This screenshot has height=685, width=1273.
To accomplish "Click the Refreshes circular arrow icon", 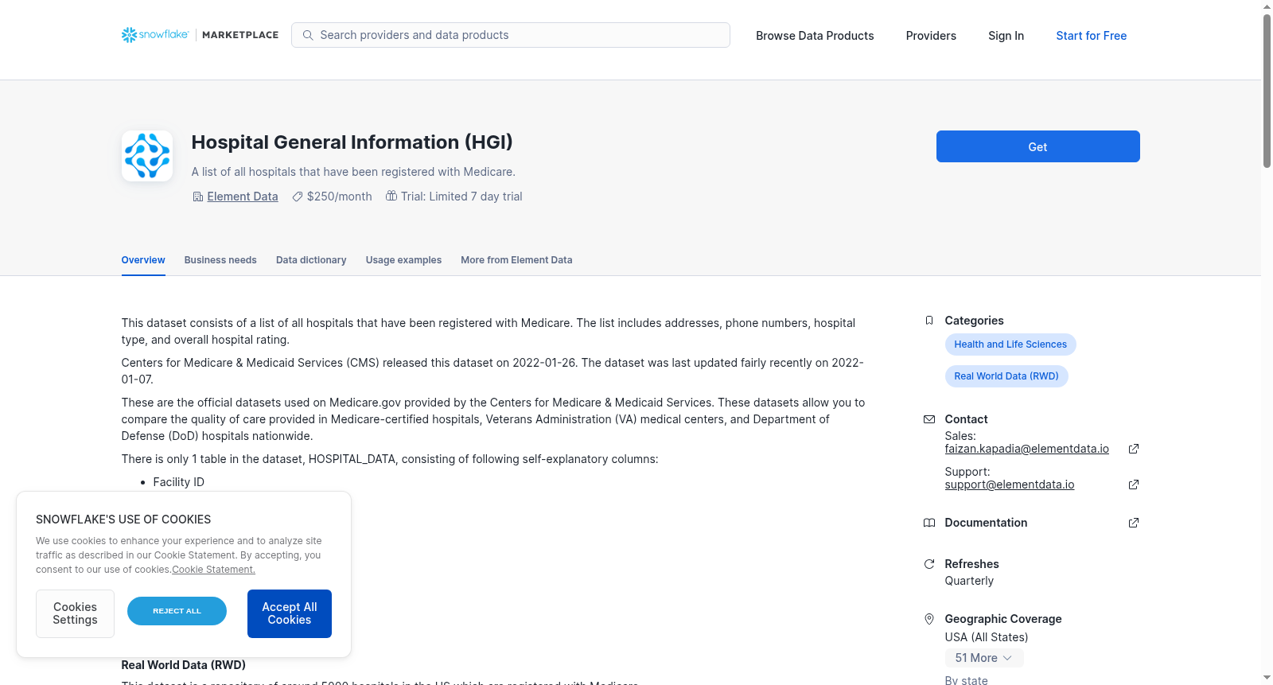I will [929, 564].
